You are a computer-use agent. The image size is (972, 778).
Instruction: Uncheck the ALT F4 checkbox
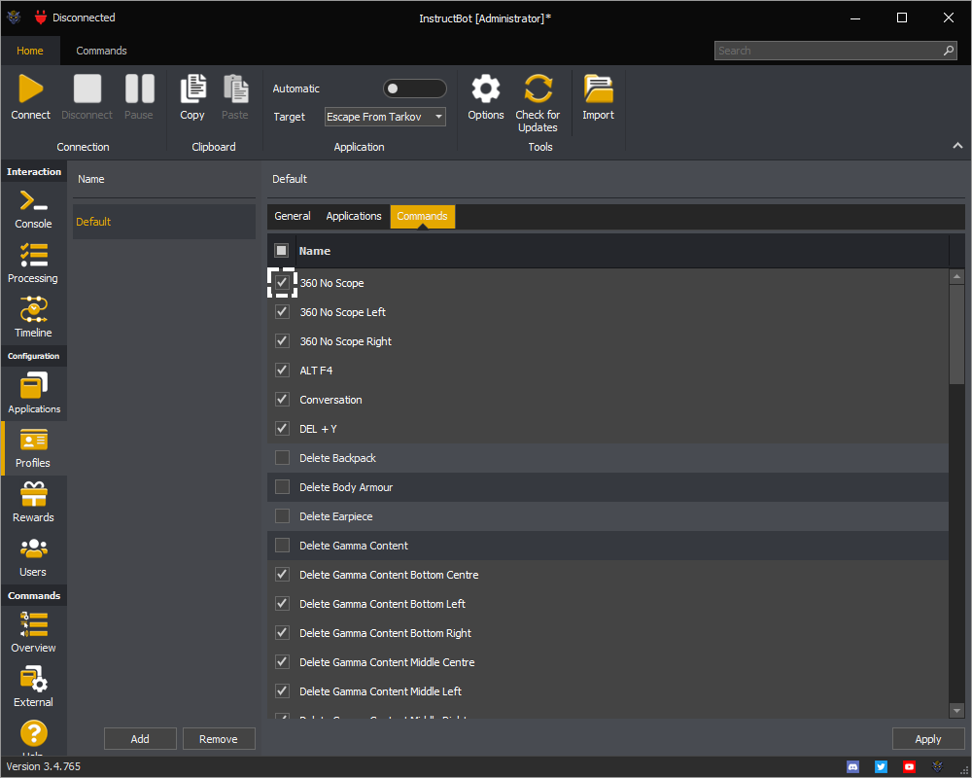pyautogui.click(x=282, y=370)
